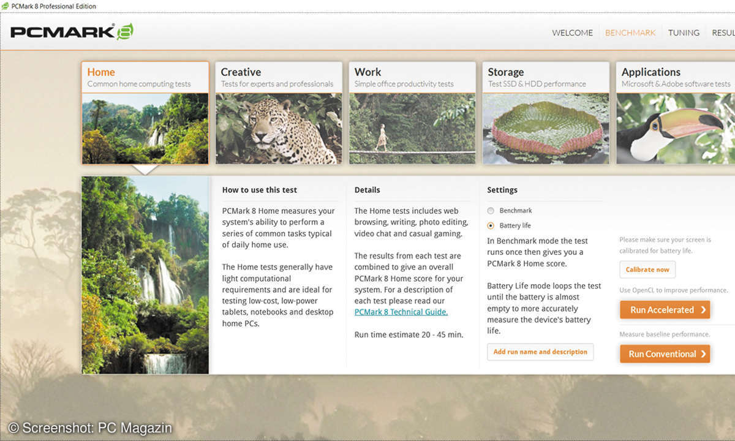
Task: Open the Work test card
Action: pos(412,113)
